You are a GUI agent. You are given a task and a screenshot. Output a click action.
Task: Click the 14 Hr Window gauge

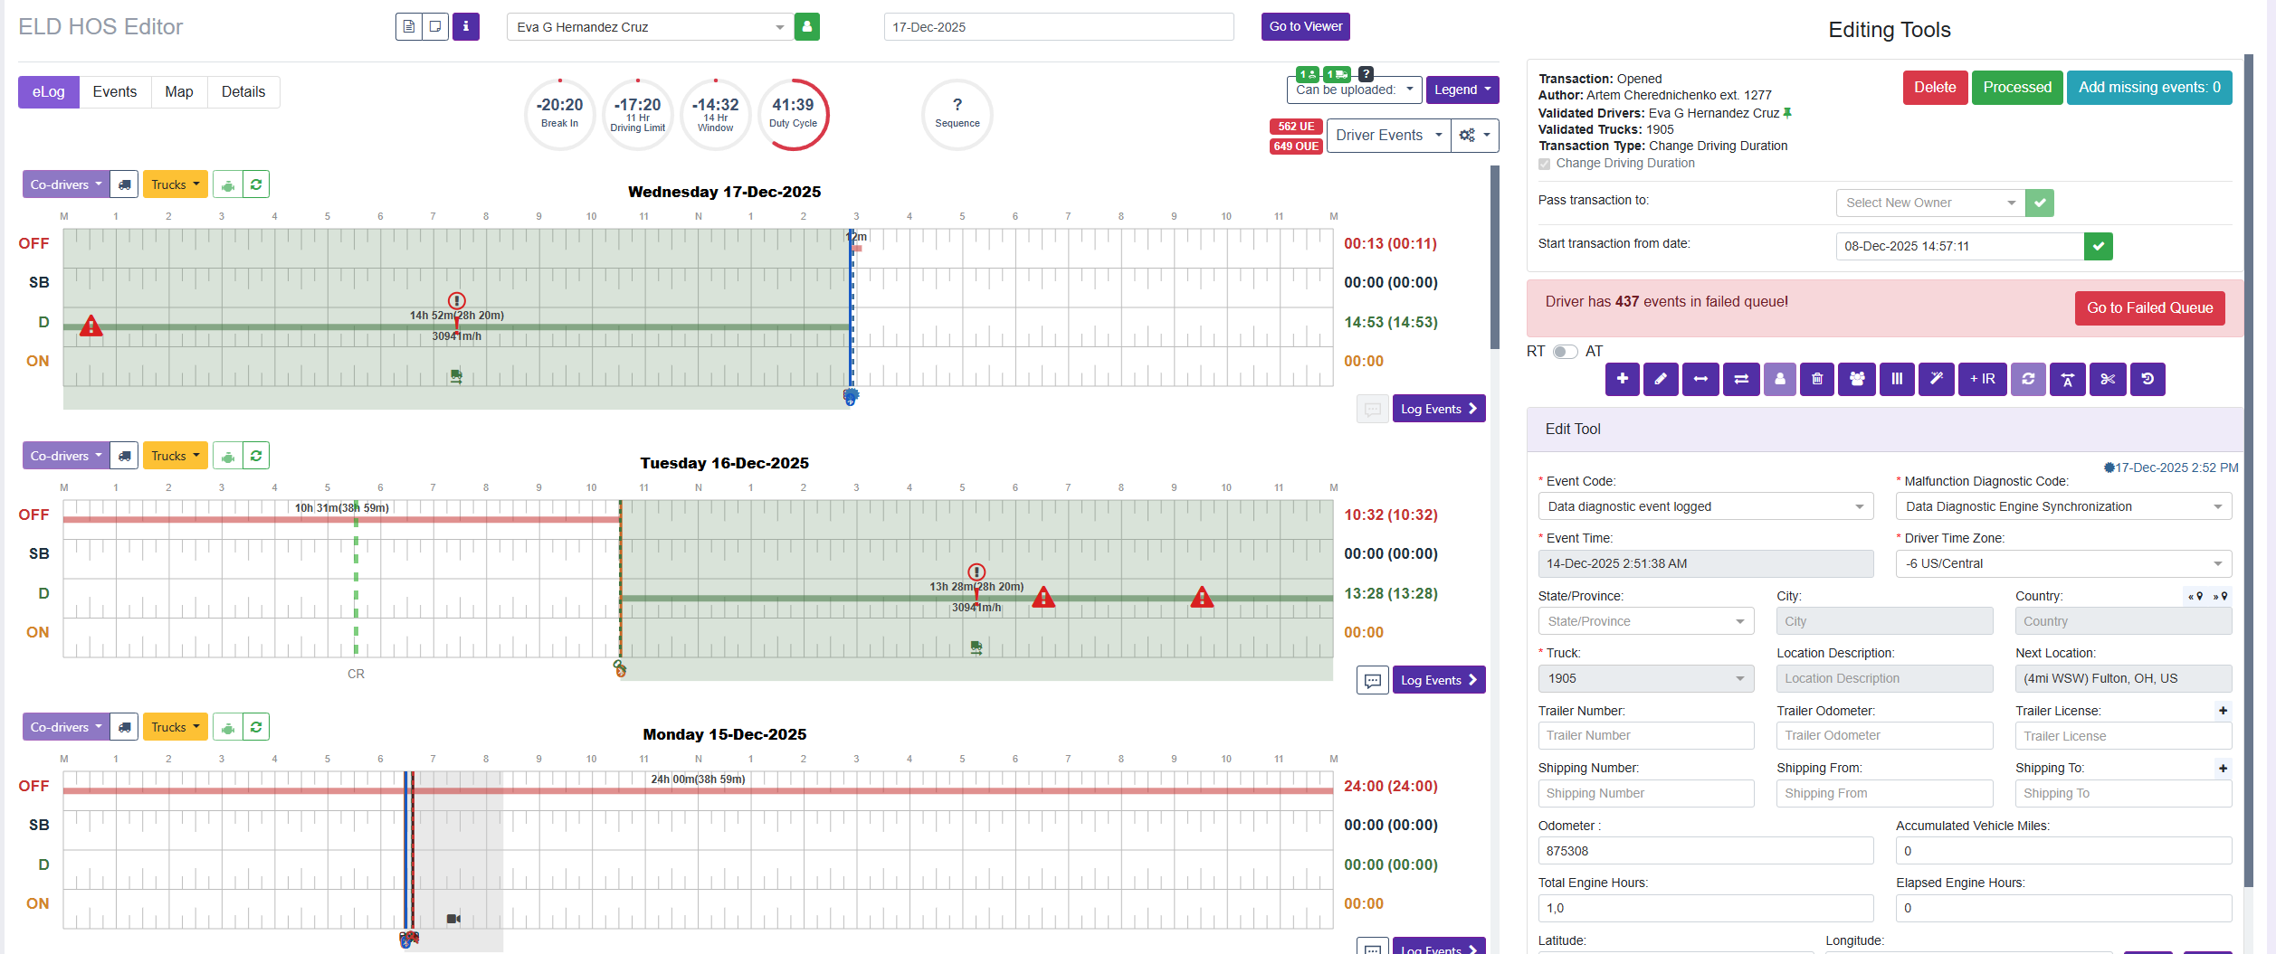click(x=716, y=114)
